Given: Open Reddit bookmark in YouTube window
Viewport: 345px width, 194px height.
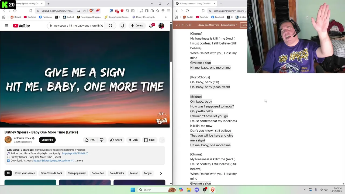Looking at the screenshot, I should pyautogui.click(x=15, y=17).
